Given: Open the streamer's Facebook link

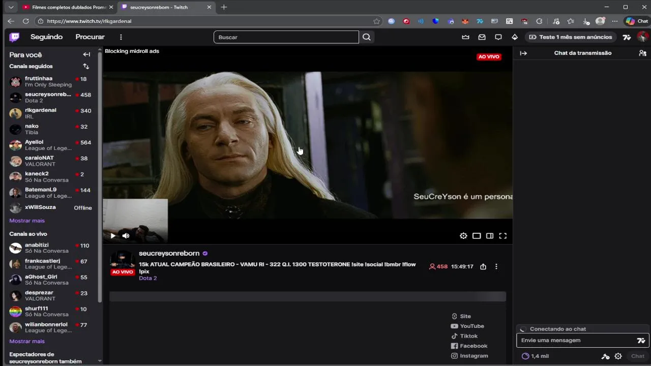Looking at the screenshot, I should point(469,346).
